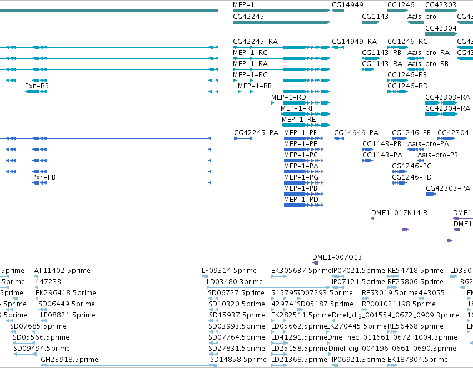Image resolution: width=473 pixels, height=368 pixels.
Task: Select transcript CG1246-RB
Action: coord(397,81)
